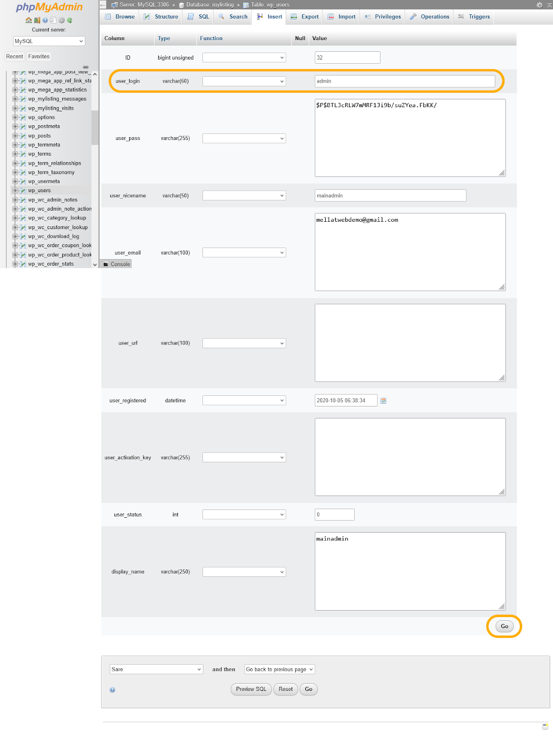Click the user_status value field
Screen dimensions: 553x739
pos(335,515)
